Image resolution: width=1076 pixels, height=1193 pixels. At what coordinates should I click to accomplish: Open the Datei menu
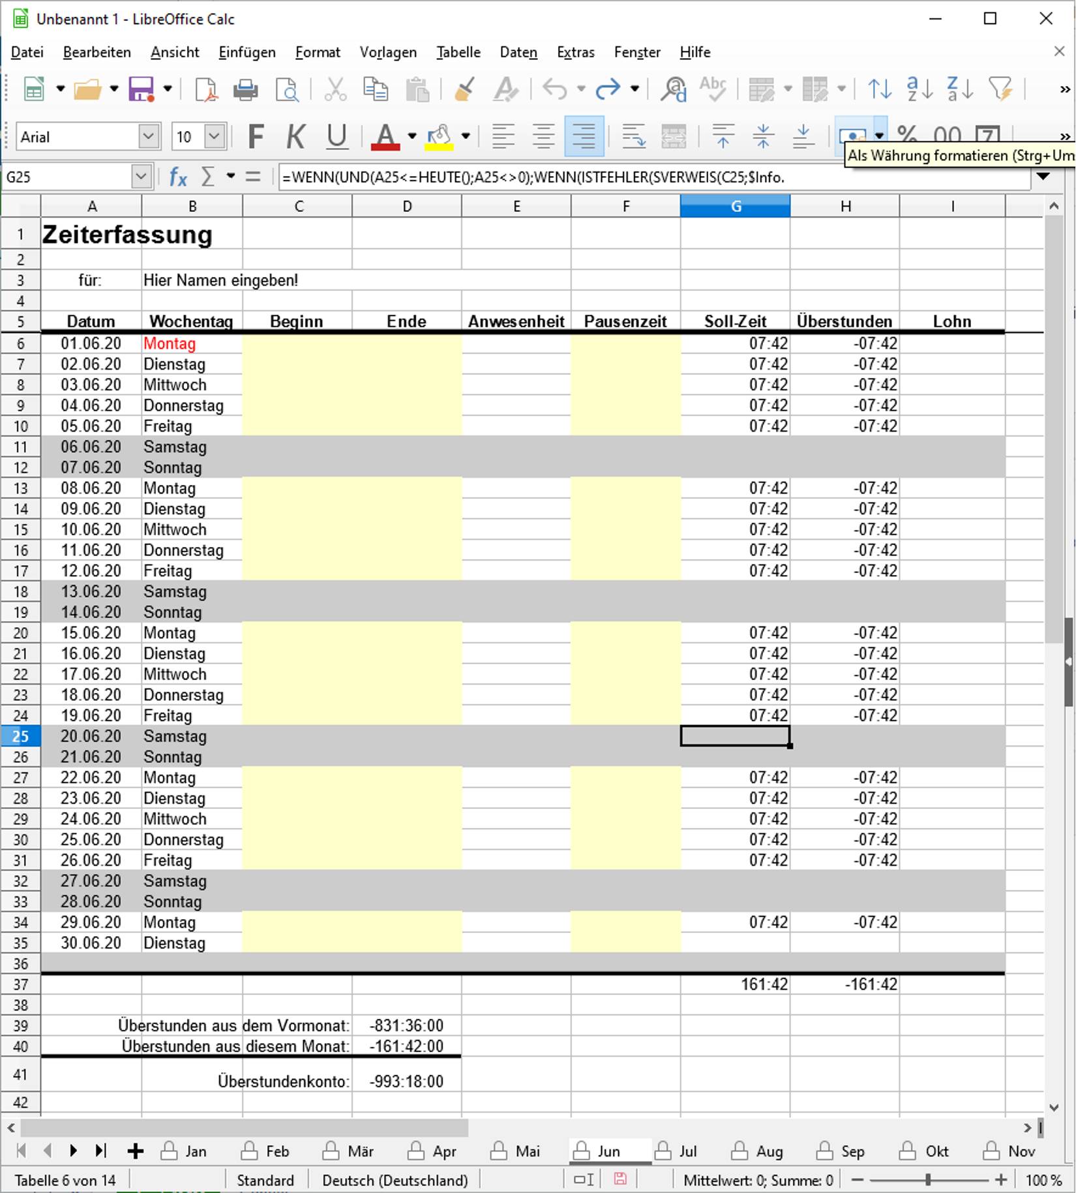pos(27,52)
